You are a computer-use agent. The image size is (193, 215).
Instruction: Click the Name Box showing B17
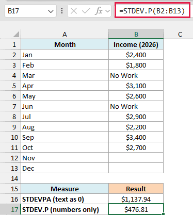tap(30, 11)
